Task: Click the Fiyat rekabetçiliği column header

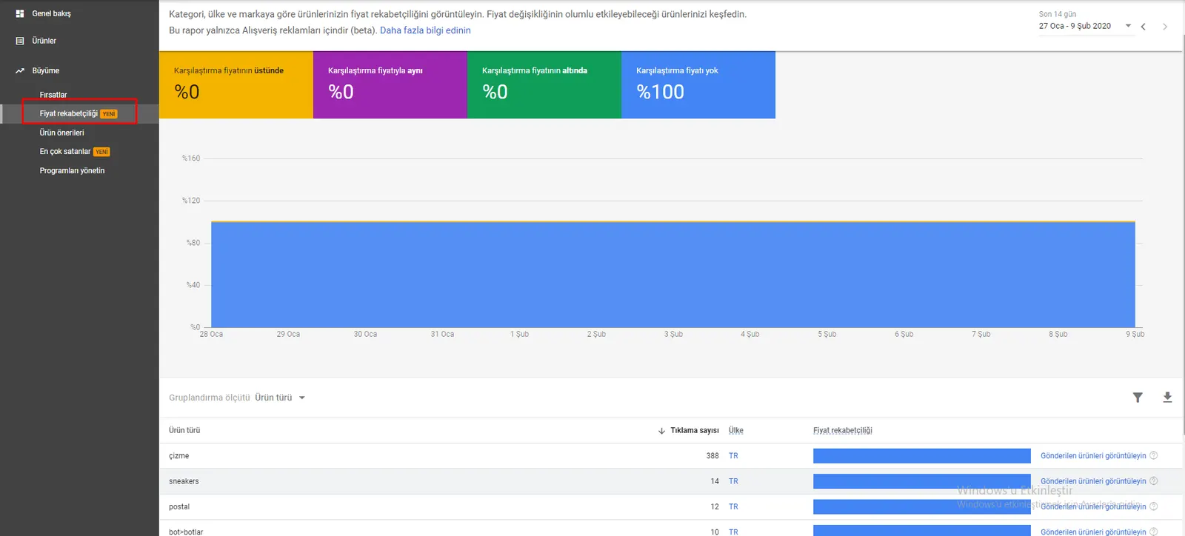Action: point(843,430)
